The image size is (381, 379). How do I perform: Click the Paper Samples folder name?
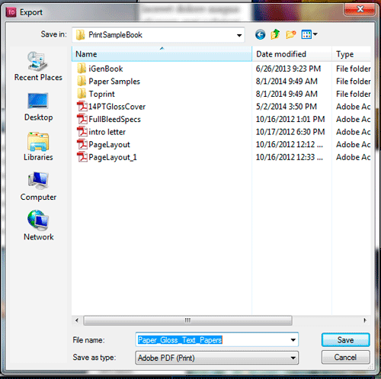(114, 82)
